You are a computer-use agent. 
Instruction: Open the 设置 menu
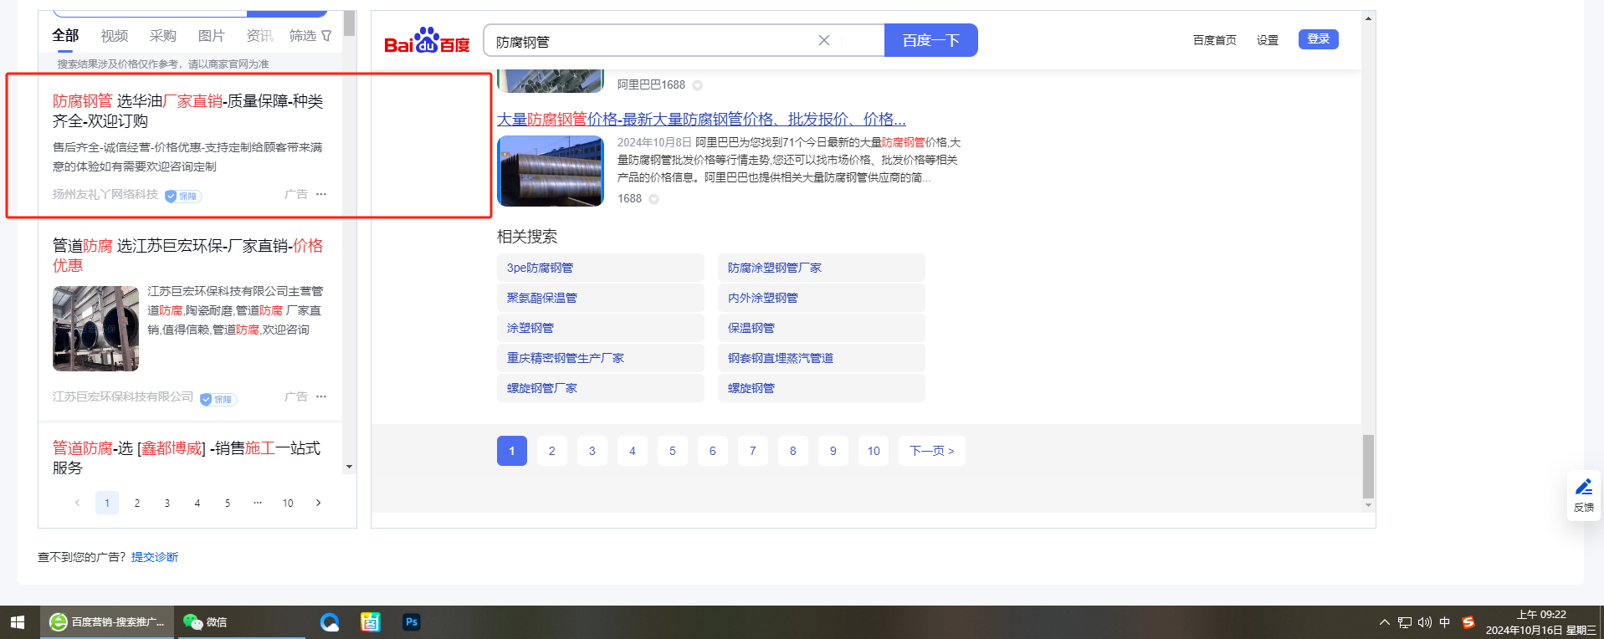[1268, 40]
